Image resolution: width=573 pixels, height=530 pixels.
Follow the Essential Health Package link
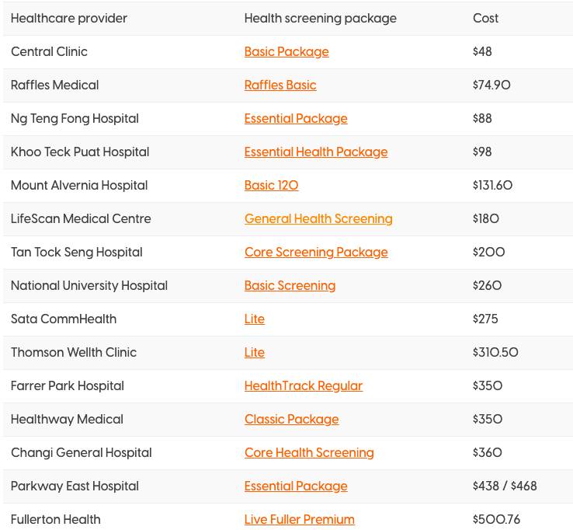click(316, 152)
